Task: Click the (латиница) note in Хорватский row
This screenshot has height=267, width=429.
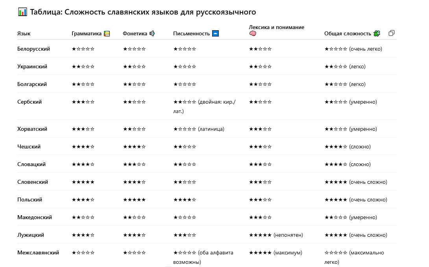Action: point(211,129)
